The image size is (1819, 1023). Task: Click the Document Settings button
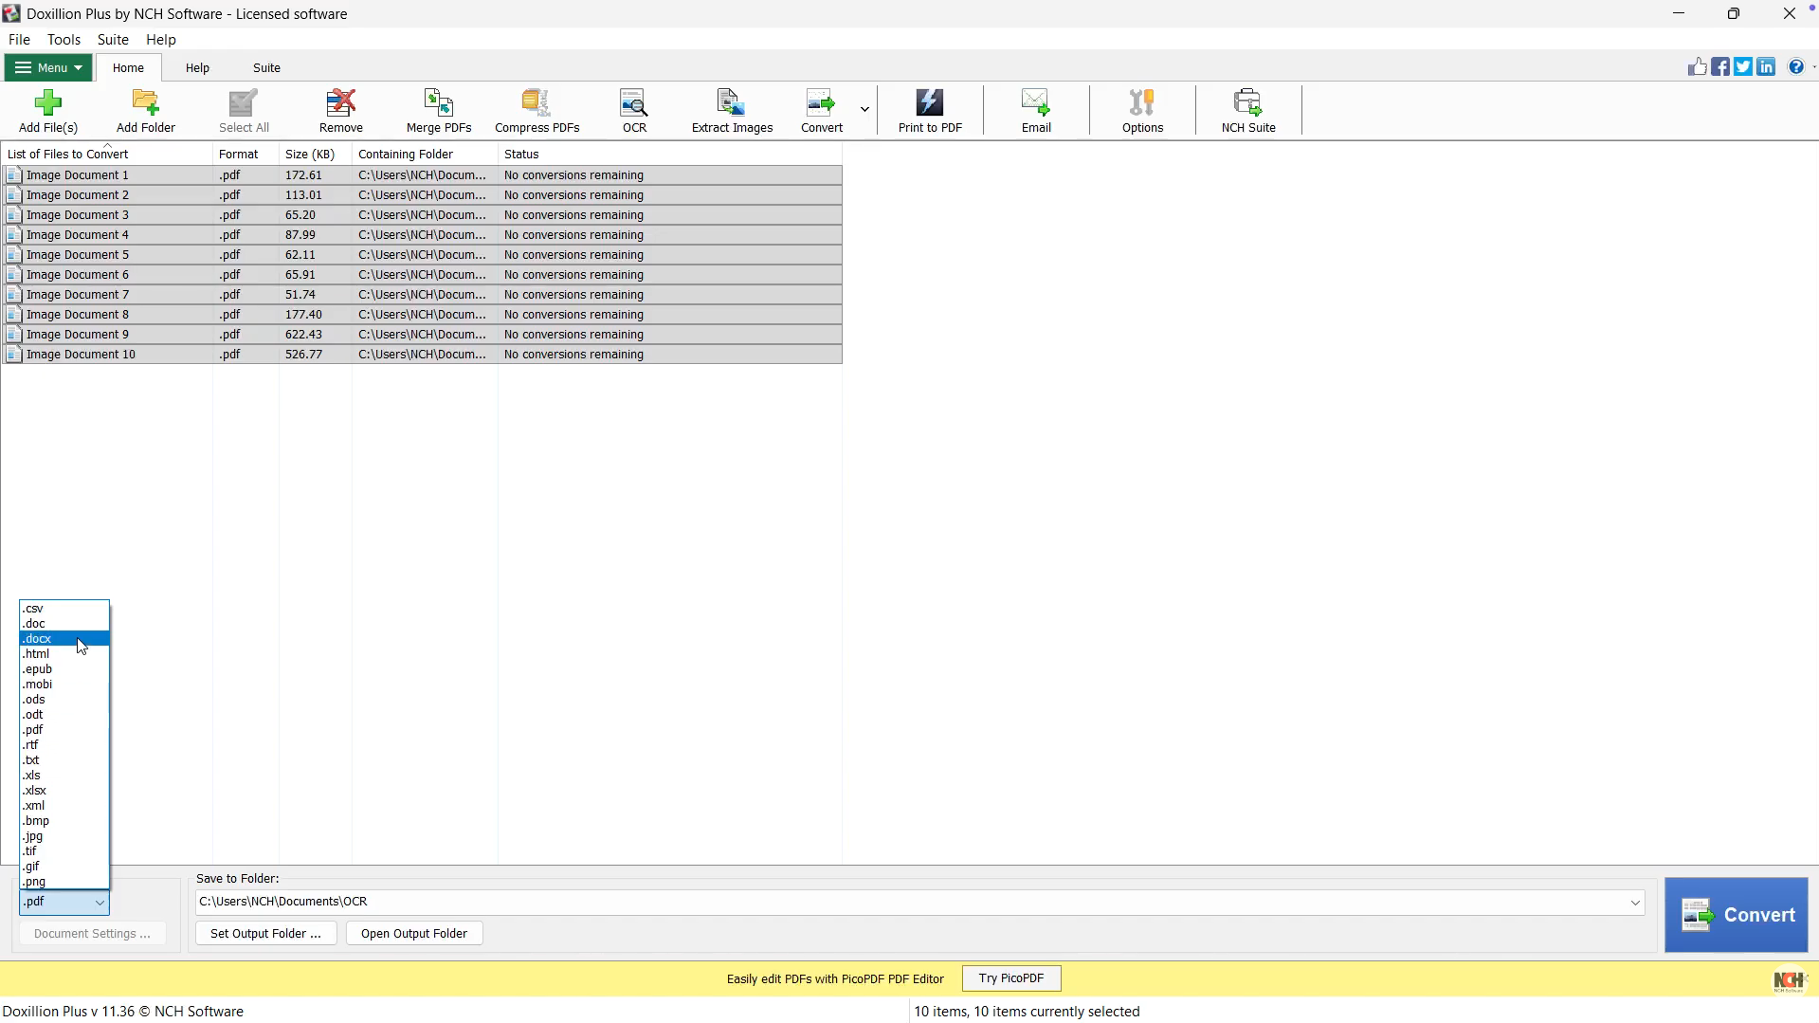click(x=92, y=934)
